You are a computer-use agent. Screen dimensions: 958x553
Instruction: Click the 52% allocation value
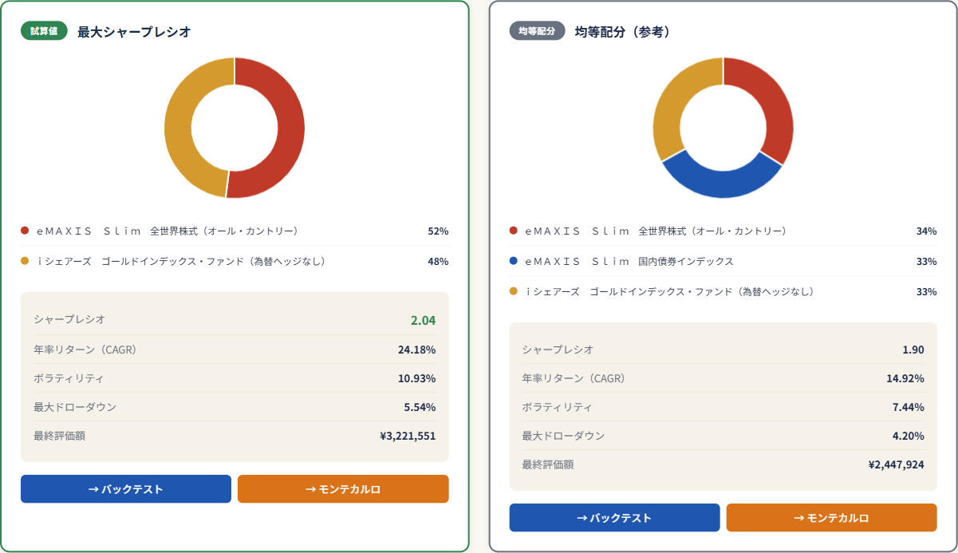click(438, 231)
